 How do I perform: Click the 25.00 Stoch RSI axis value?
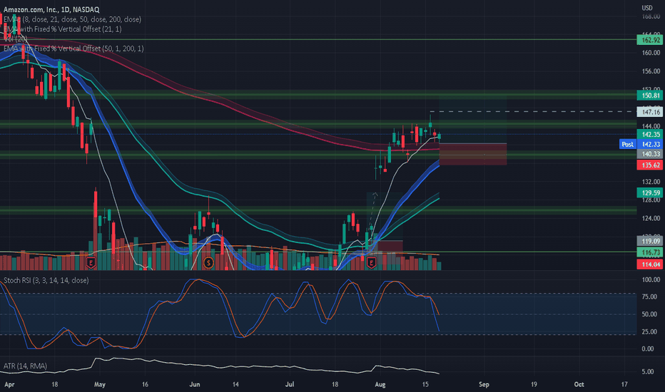pos(650,331)
